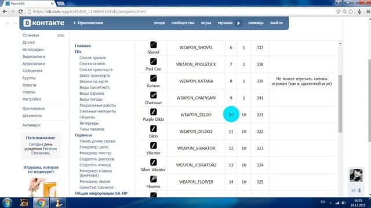This screenshot has height=208, width=371.
Task: Click the address bar URL field
Action: click(x=180, y=12)
